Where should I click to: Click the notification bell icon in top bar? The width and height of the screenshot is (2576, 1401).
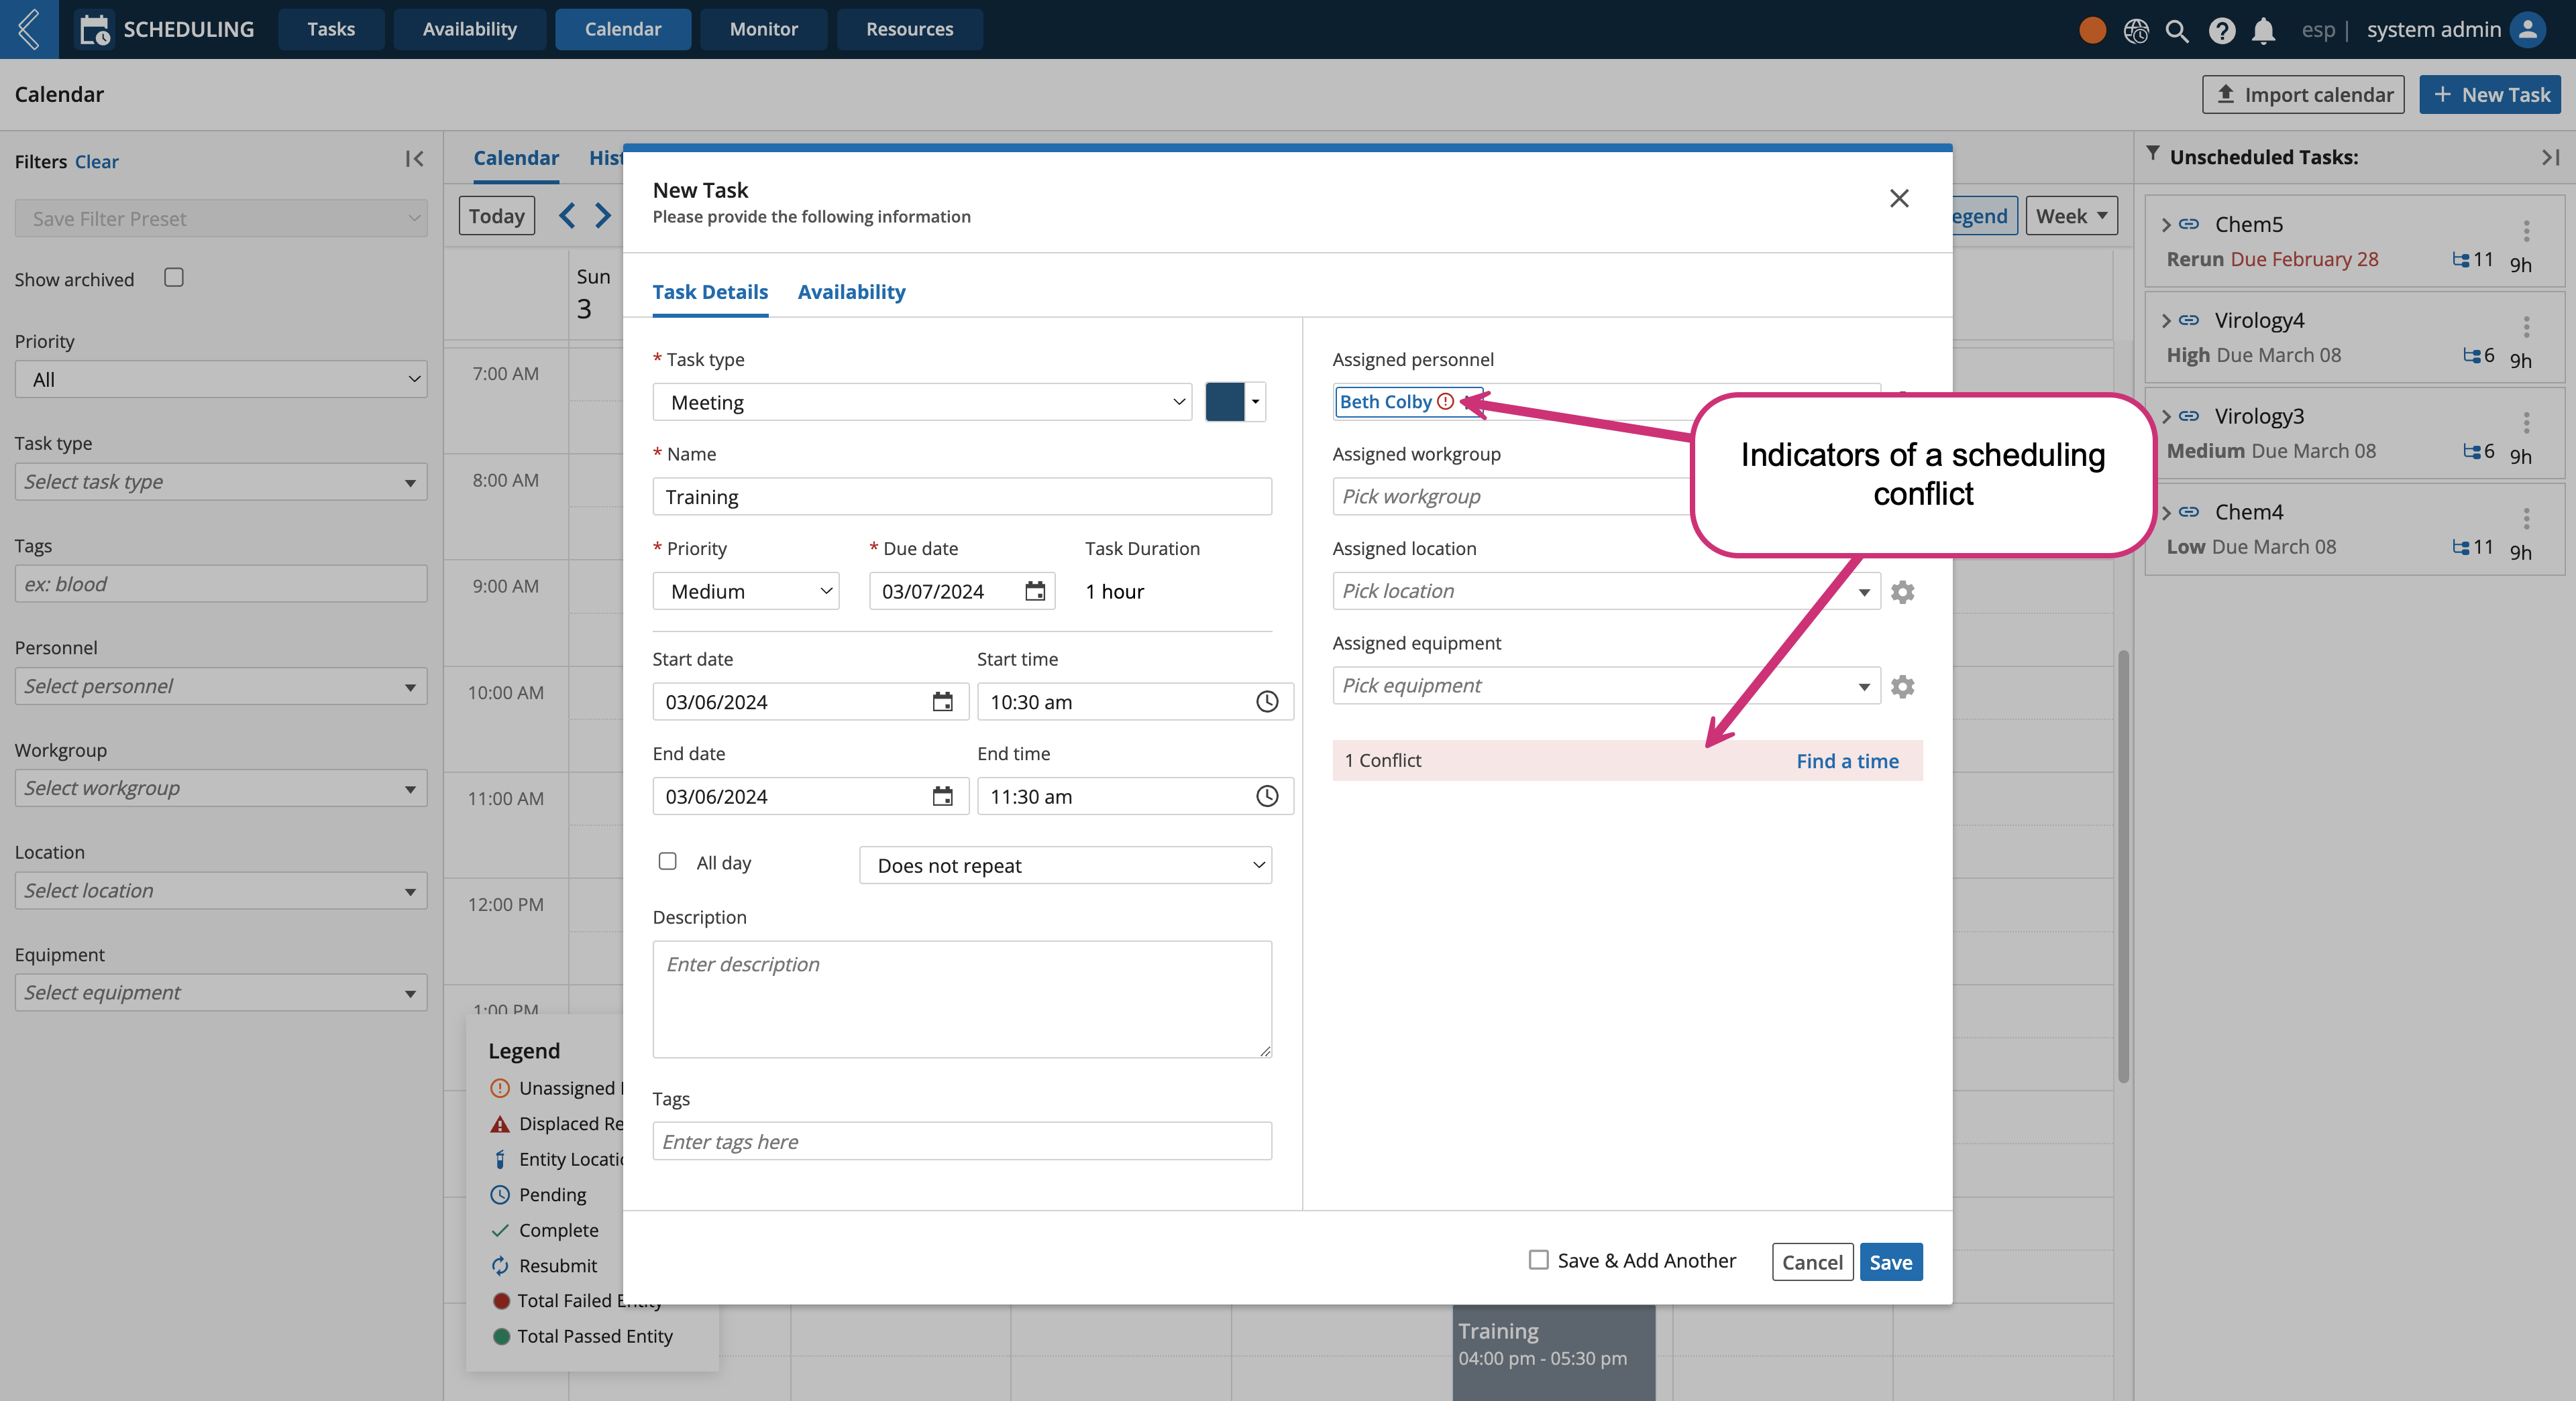pos(2263,27)
